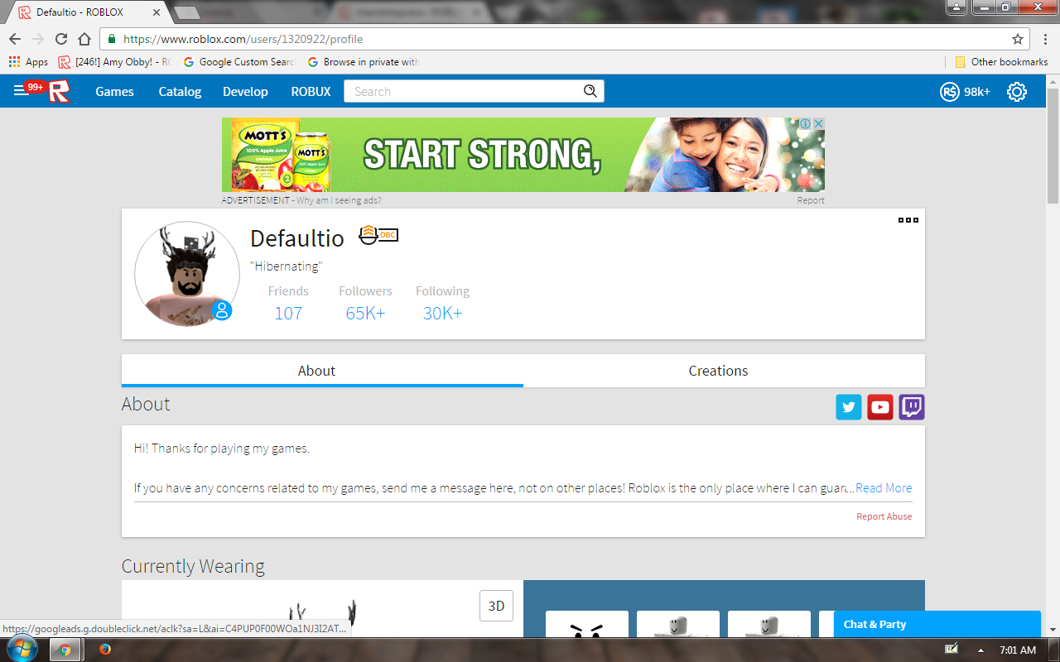Click the Chrome user profile button
Image resolution: width=1060 pixels, height=662 pixels.
(956, 7)
